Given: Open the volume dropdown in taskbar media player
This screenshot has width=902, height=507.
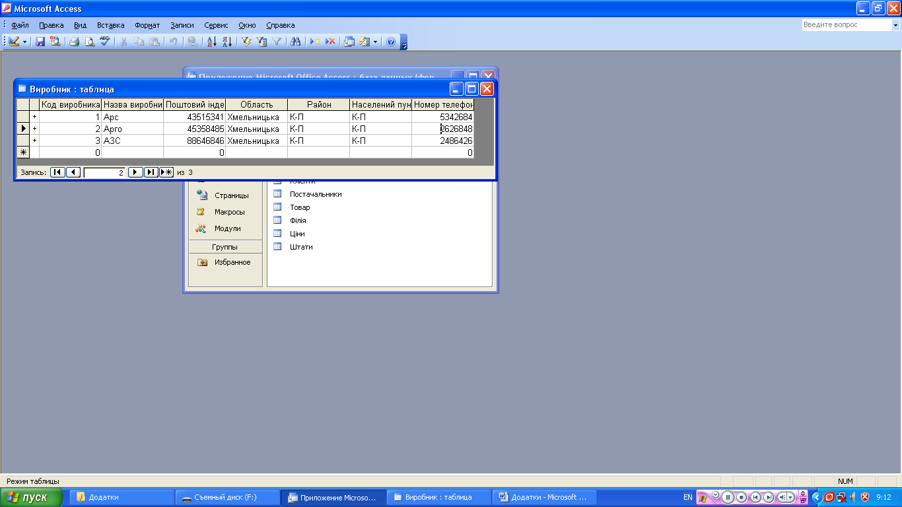Looking at the screenshot, I should coord(792,497).
